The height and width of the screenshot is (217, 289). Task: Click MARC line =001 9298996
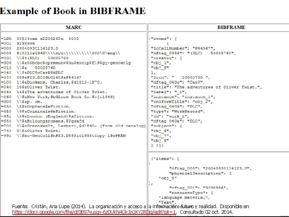[18, 43]
